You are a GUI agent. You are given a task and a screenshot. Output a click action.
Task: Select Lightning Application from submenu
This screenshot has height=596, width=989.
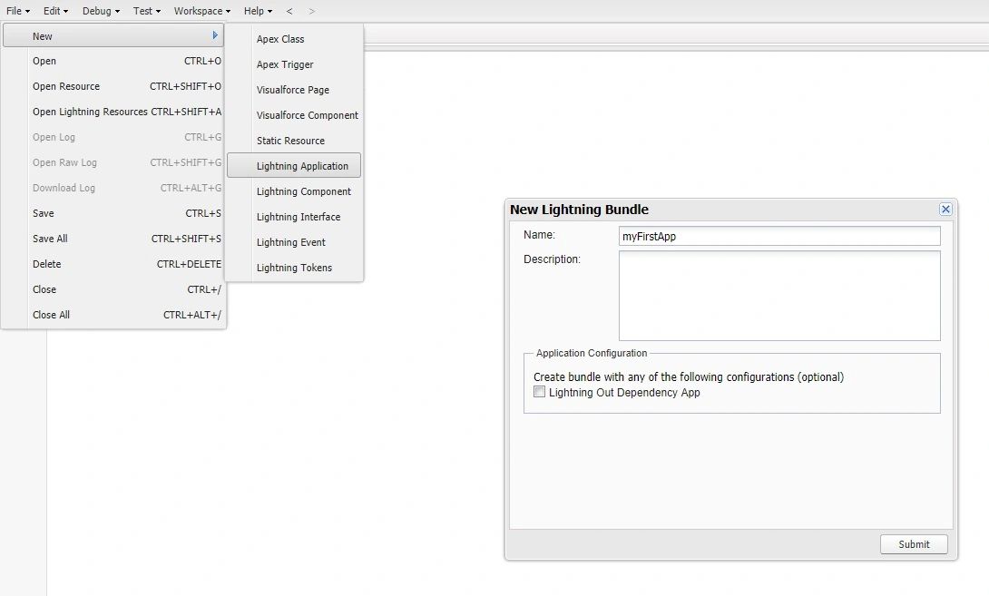coord(302,166)
